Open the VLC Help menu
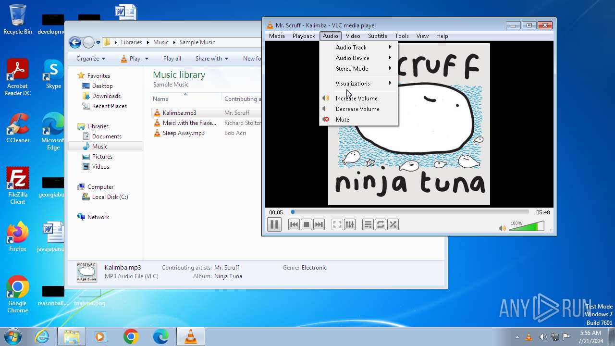 coord(442,36)
